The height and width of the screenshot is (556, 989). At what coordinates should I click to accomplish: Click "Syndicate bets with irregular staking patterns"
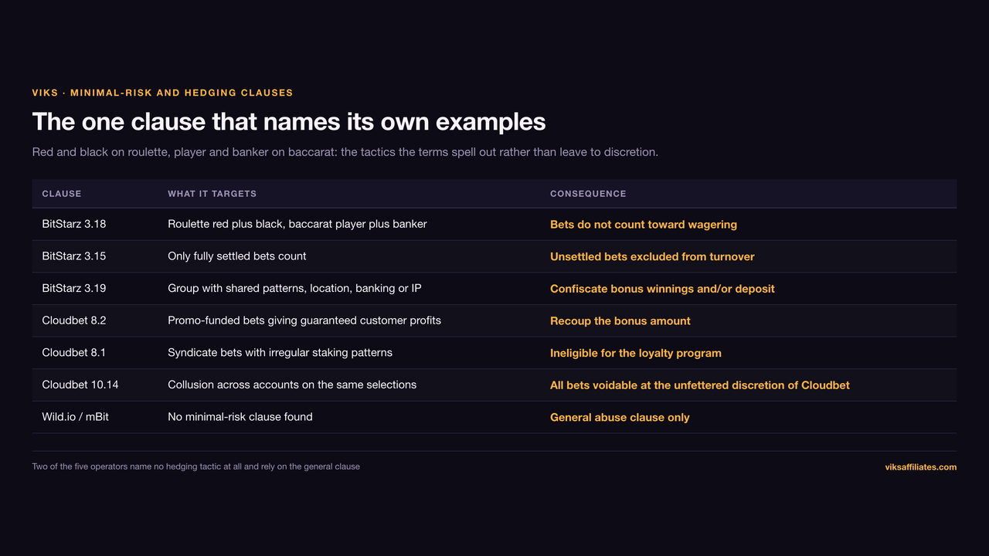click(280, 352)
